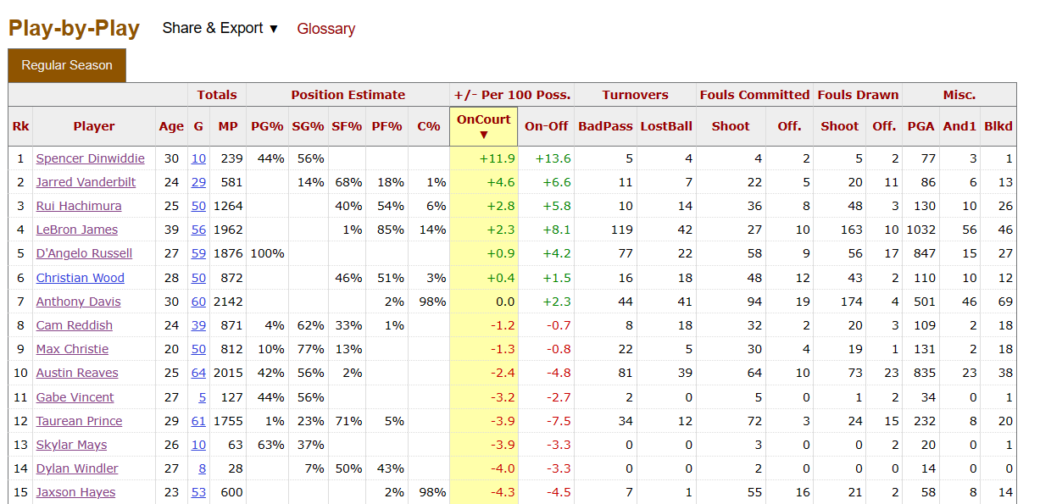Open Spencer Dinwiddie's player page
The height and width of the screenshot is (504, 1040).
coord(90,158)
